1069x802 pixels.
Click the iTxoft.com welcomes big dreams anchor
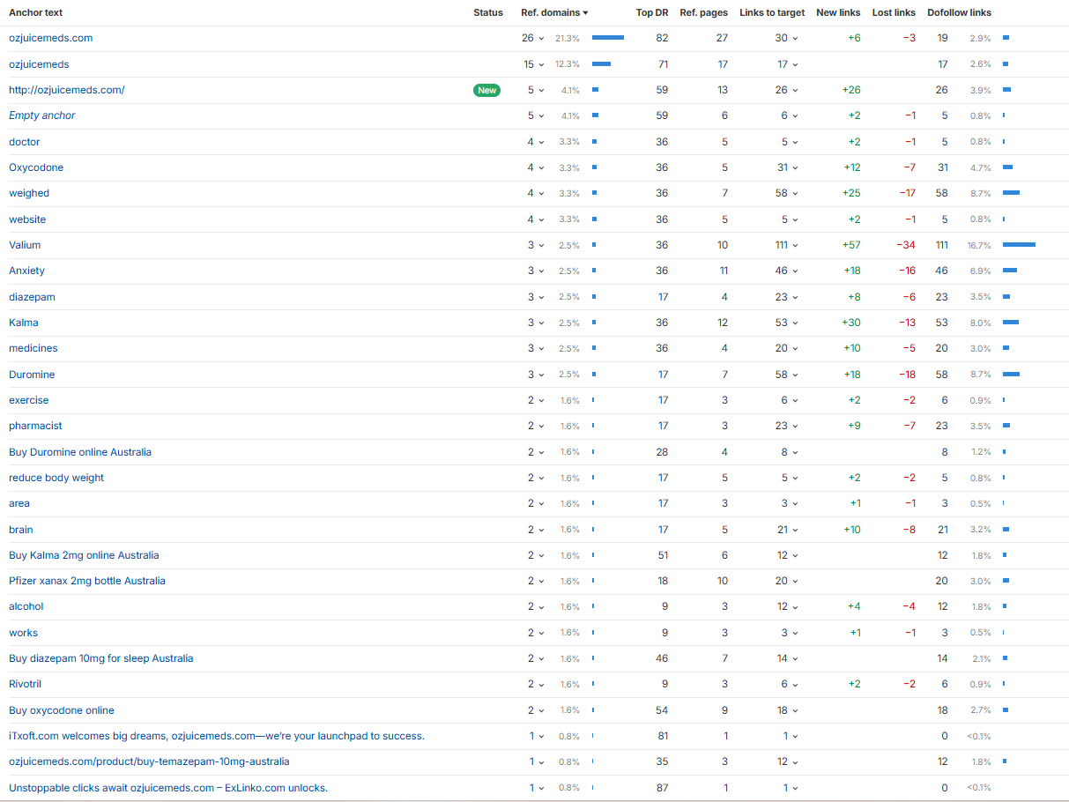[216, 736]
